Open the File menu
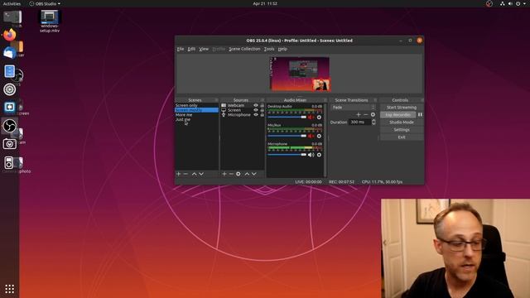The width and height of the screenshot is (530, 298). (181, 49)
